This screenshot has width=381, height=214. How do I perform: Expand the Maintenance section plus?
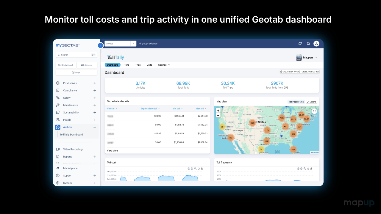click(x=95, y=105)
